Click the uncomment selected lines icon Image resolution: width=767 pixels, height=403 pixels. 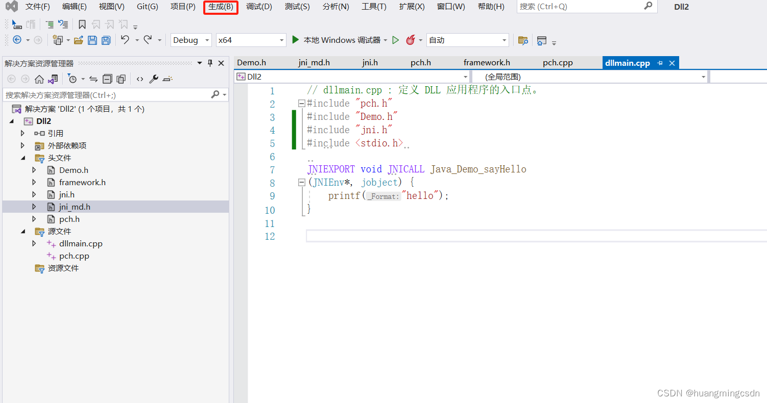coord(63,24)
